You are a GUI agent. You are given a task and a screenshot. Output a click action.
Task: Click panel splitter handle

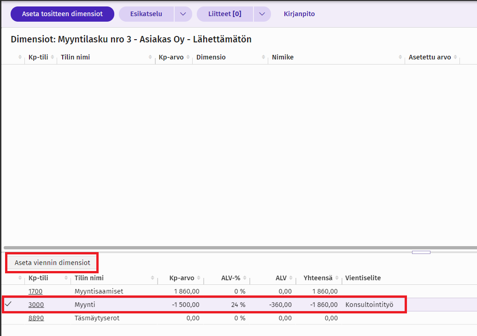tap(421, 252)
